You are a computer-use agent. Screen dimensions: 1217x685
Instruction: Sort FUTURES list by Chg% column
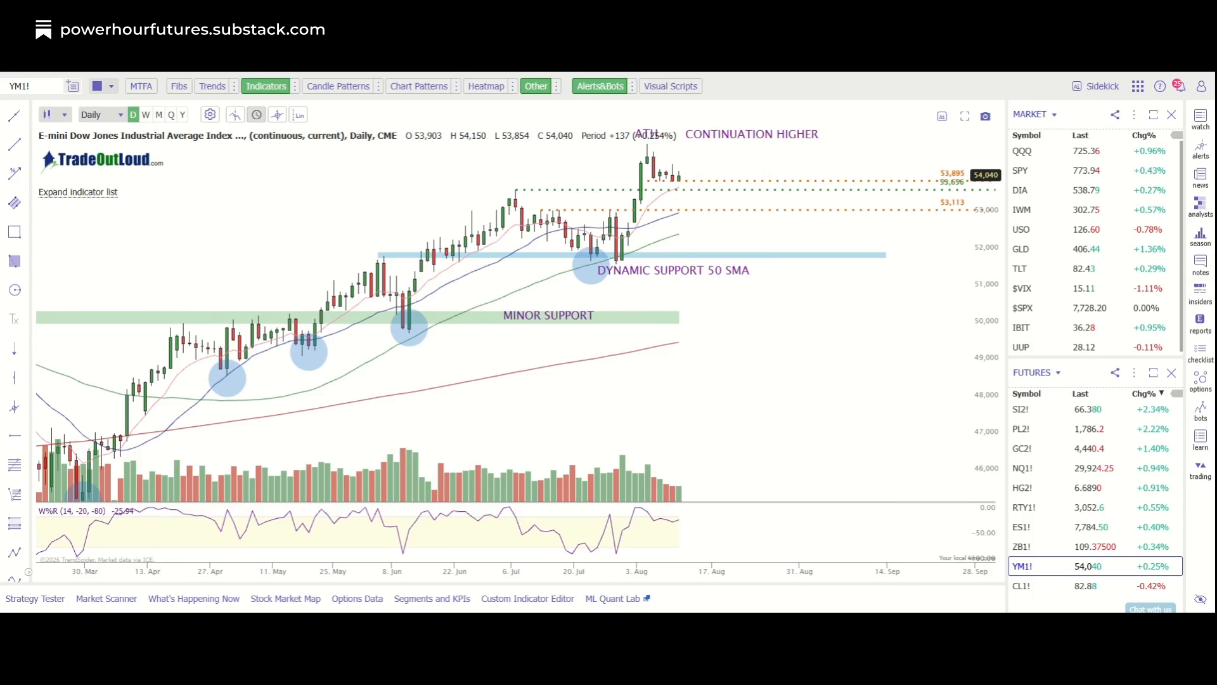click(1148, 394)
